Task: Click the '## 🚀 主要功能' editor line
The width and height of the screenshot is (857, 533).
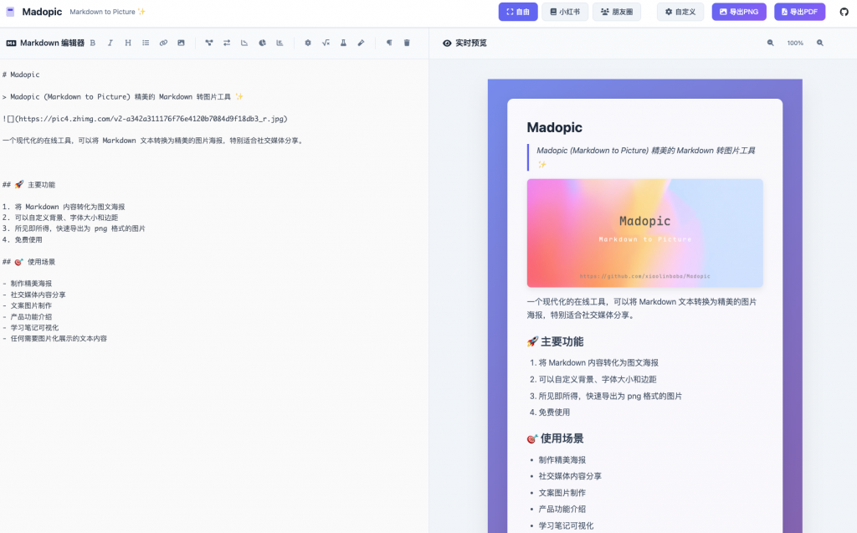Action: (x=28, y=185)
